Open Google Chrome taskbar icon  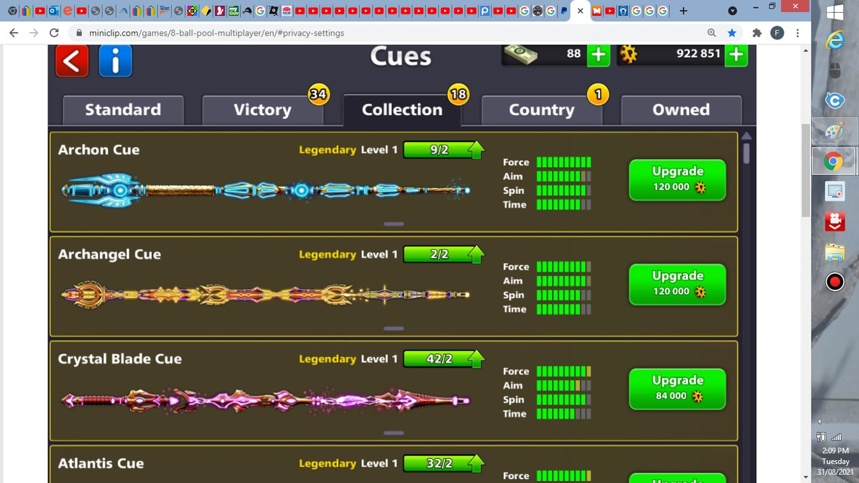point(834,162)
